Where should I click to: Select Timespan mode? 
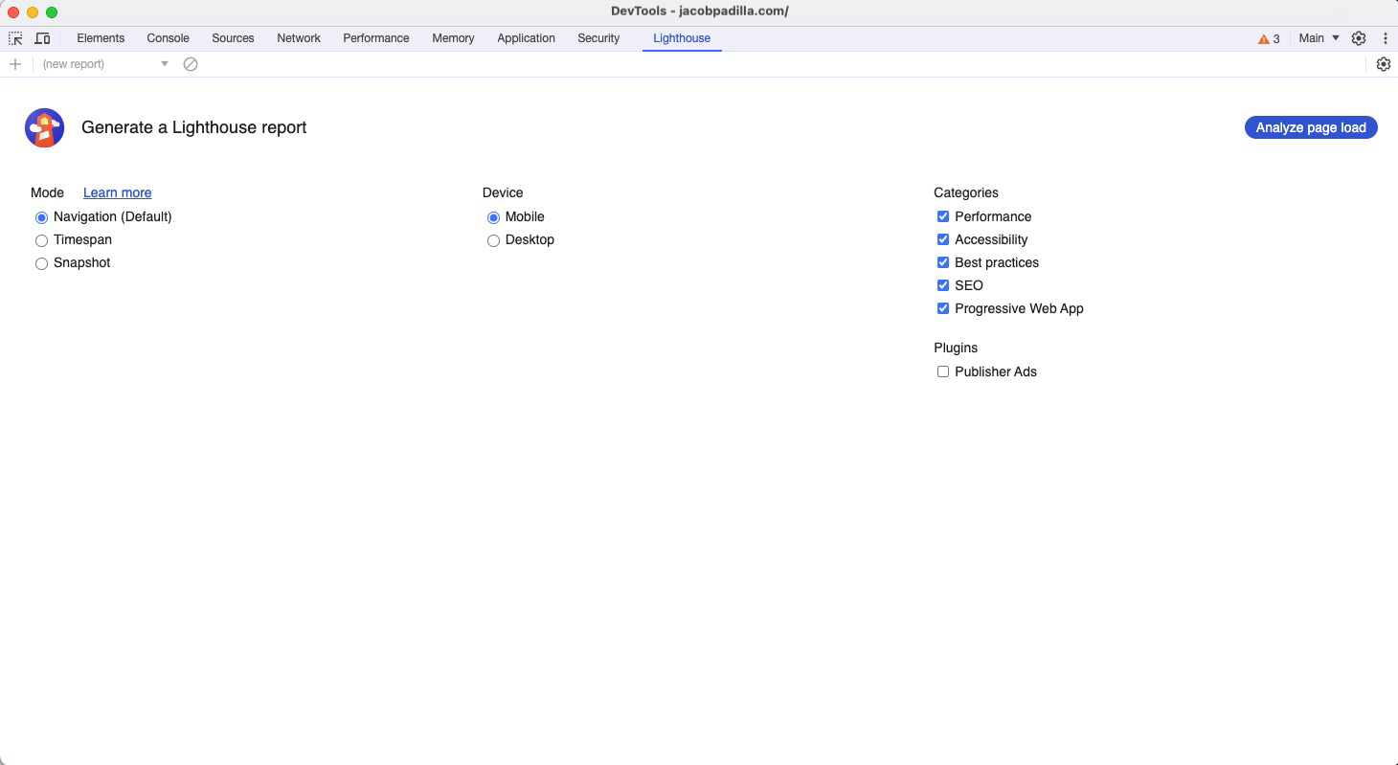coord(41,240)
